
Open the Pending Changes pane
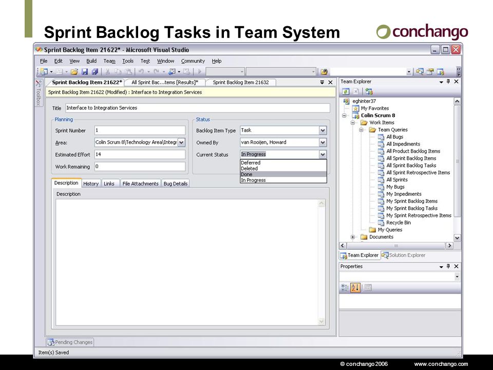[x=70, y=342]
